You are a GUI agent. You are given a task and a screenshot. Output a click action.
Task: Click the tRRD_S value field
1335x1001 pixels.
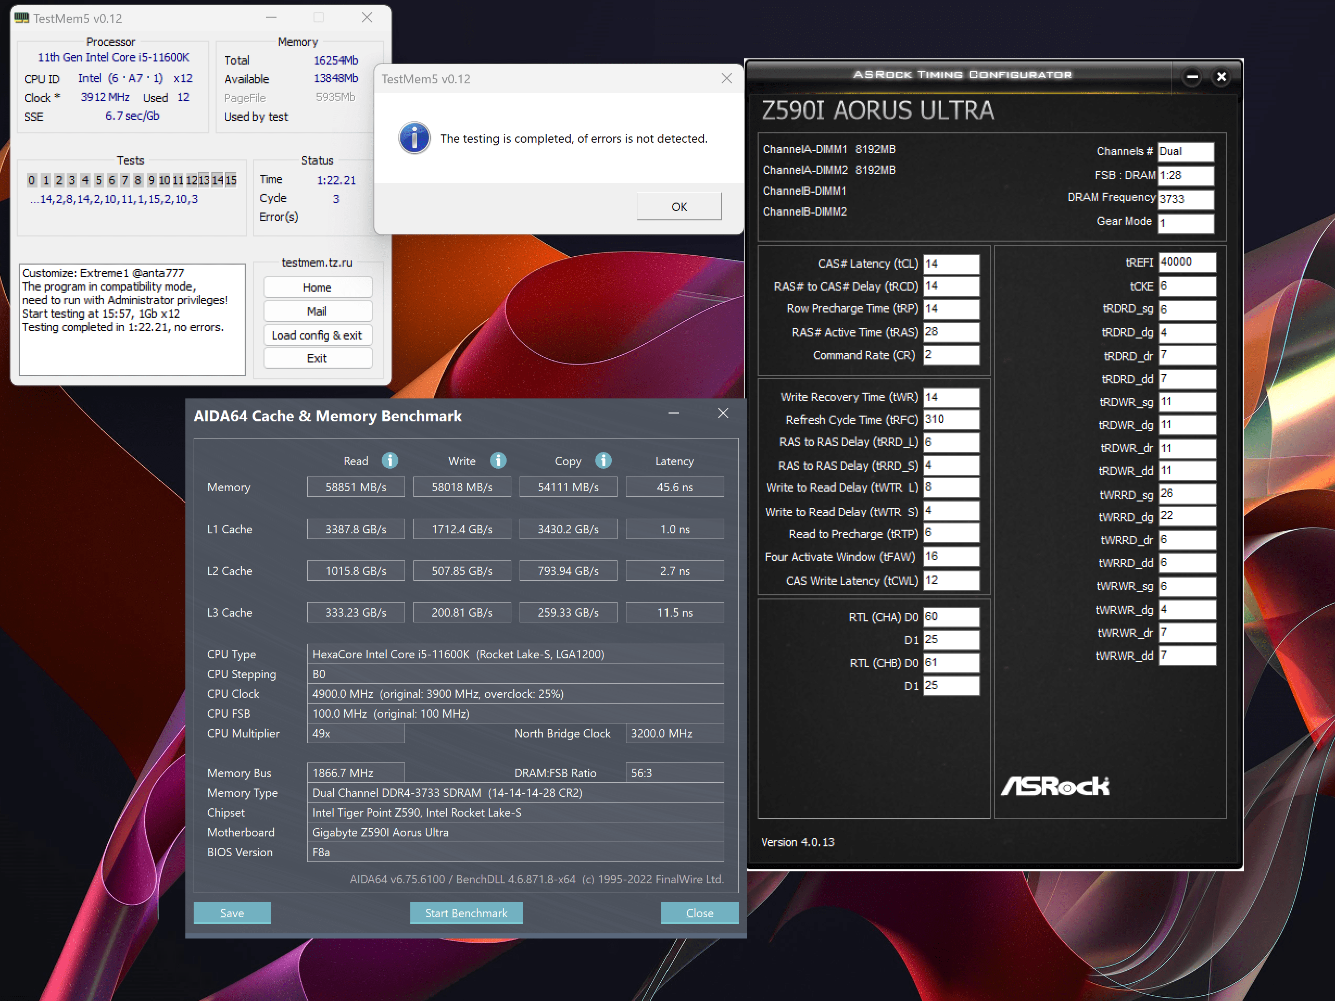(951, 466)
